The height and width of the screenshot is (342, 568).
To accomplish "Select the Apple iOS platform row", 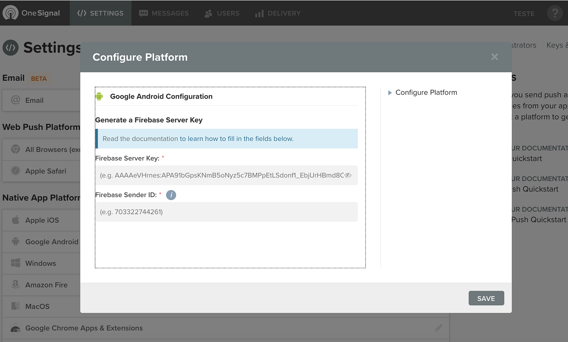I will 42,220.
